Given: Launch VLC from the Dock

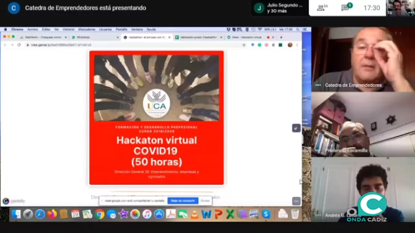Looking at the screenshot, I should 194,214.
